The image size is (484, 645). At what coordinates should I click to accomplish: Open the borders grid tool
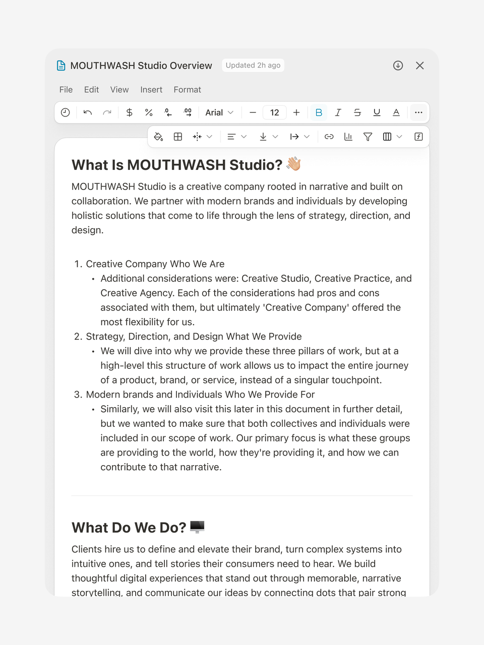(x=178, y=137)
